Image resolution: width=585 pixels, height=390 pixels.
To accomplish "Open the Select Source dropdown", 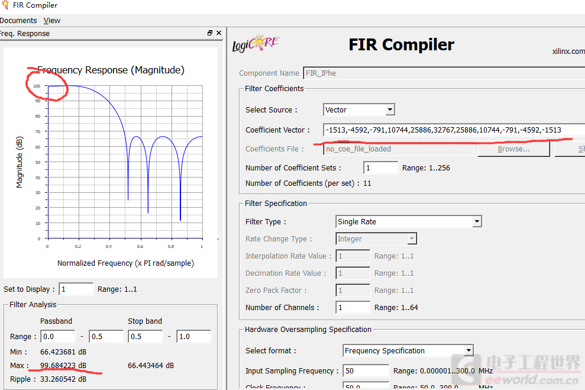I will click(x=359, y=109).
